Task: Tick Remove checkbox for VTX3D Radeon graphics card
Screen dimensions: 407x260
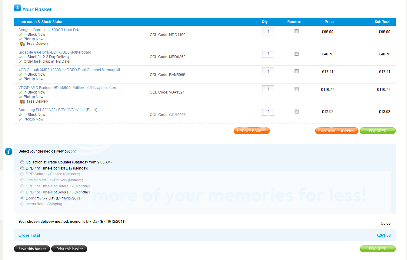Action: click(296, 89)
